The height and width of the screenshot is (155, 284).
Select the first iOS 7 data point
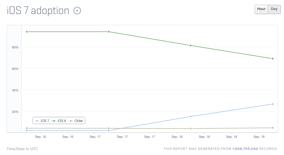click(x=27, y=131)
